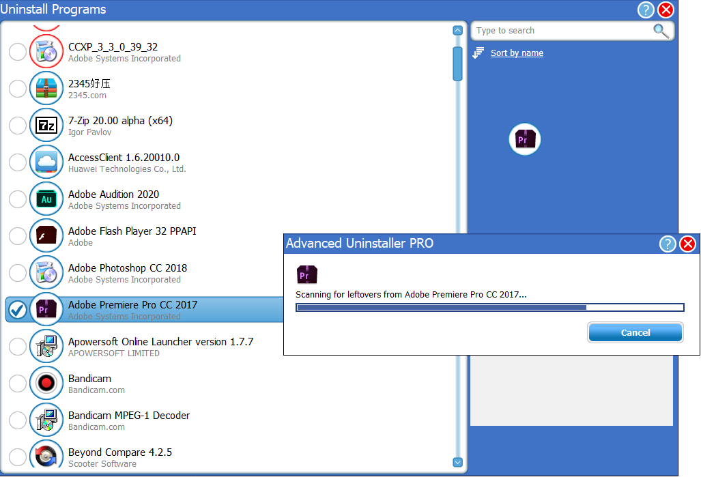
Task: Check the Bandicam MPEG-1 Decoder checkbox
Action: tap(18, 420)
